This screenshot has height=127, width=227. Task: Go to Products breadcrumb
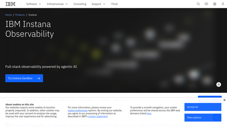point(20,15)
